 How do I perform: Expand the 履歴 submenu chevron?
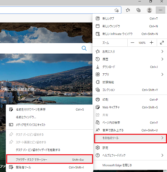coord(163,59)
